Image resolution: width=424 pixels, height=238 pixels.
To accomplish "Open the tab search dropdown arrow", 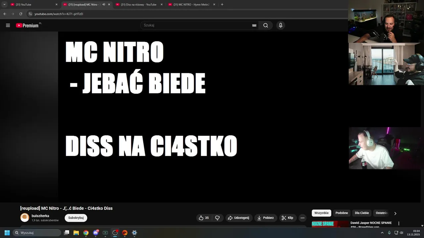I will [x=4, y=5].
